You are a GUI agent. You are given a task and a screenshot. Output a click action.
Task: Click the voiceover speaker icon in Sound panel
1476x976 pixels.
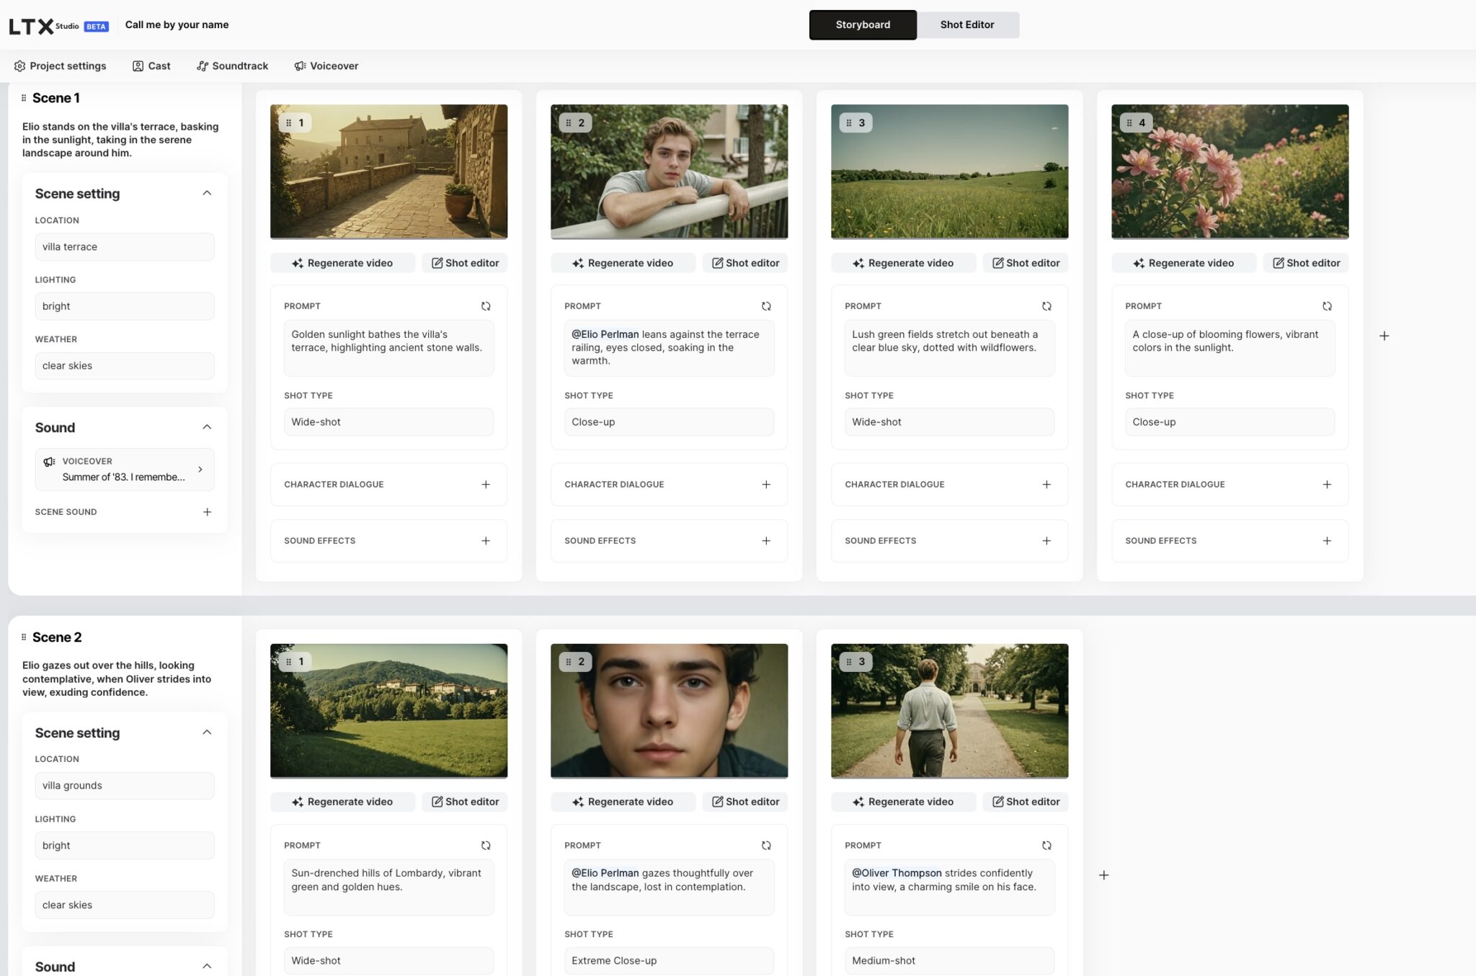coord(48,461)
